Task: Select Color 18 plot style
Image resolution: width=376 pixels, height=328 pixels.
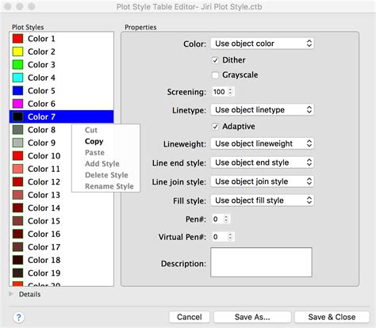Action: tap(61, 260)
